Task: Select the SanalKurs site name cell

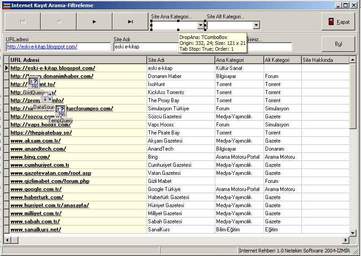Action: click(181, 229)
